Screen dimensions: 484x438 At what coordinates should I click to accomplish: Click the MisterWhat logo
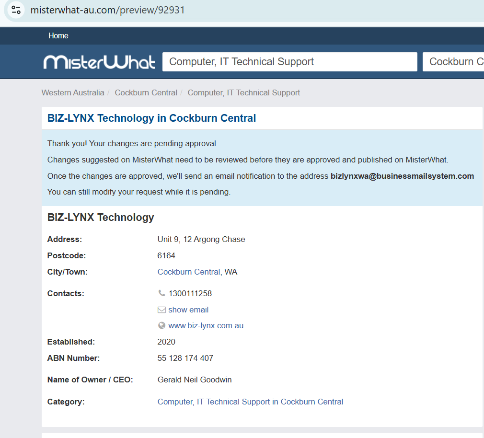point(99,62)
